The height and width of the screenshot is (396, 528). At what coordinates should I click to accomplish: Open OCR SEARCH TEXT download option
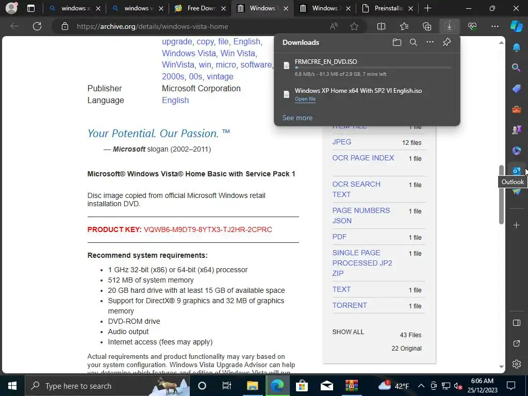click(x=356, y=189)
